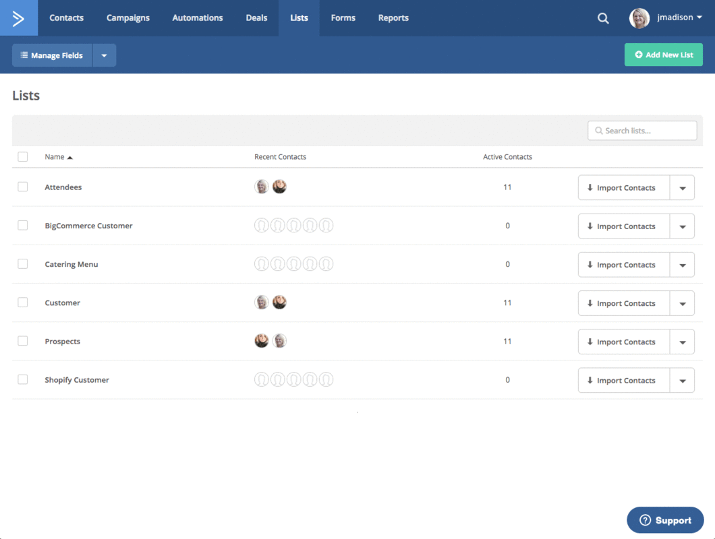
Task: Expand the Manage Fields dropdown arrow
Action: coord(104,55)
